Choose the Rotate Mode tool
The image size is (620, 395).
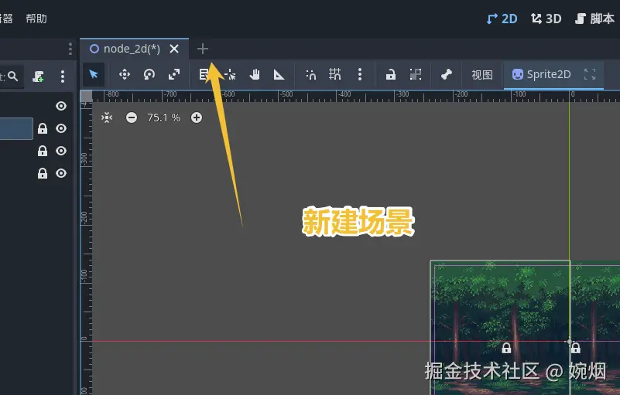149,74
